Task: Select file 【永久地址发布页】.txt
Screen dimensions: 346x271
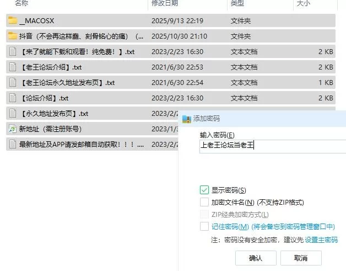Action: pos(54,114)
